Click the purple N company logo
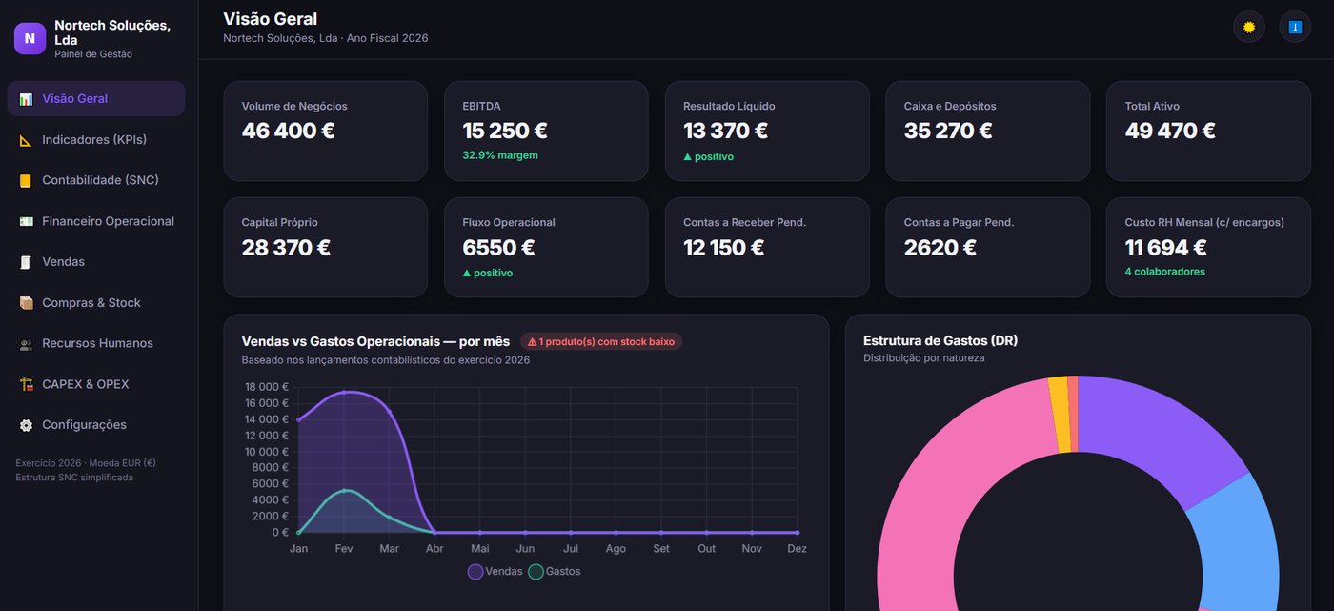Screen dimensions: 1334x611 pyautogui.click(x=30, y=39)
